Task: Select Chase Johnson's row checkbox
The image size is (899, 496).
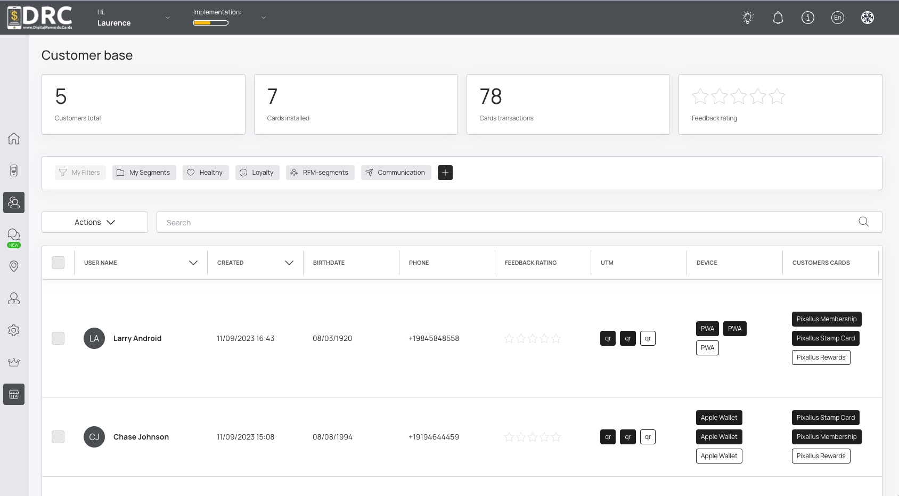Action: pos(58,437)
